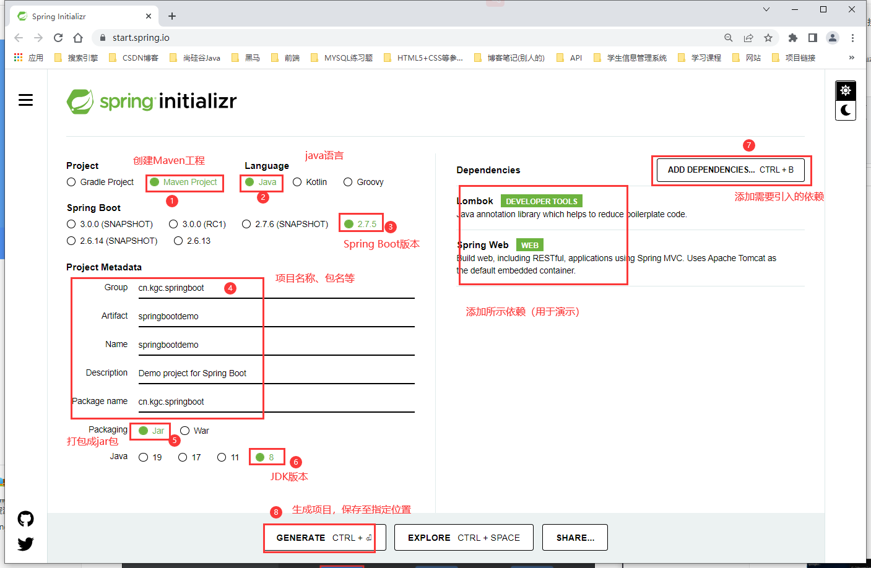
Task: Open the hamburger menu icon
Action: (25, 100)
